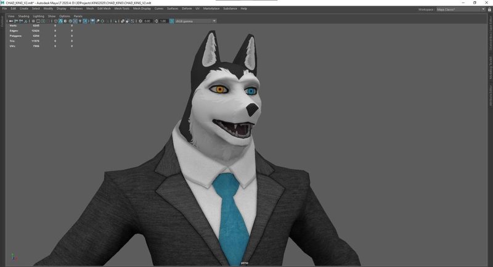Toggle the Film Gate display

click(x=38, y=21)
